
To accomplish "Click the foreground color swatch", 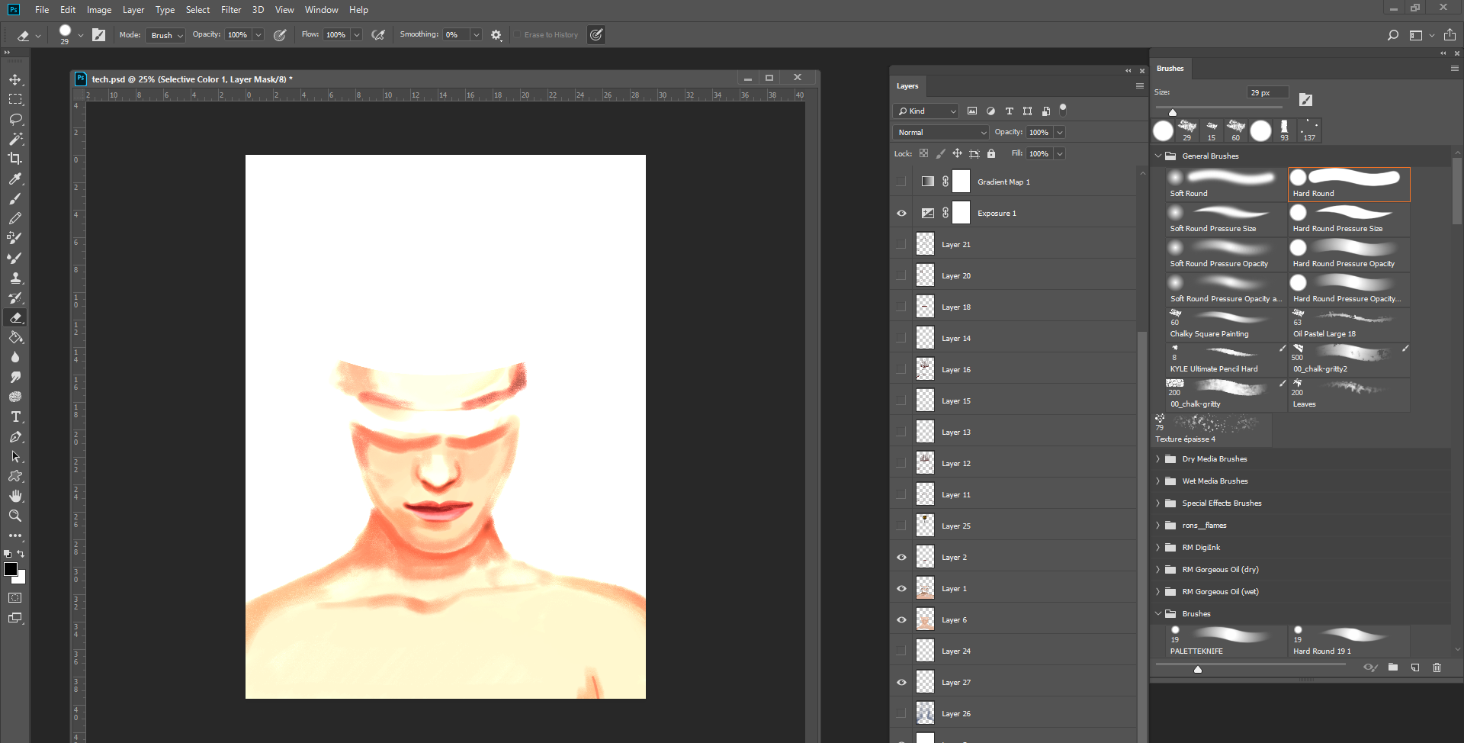I will 11,570.
